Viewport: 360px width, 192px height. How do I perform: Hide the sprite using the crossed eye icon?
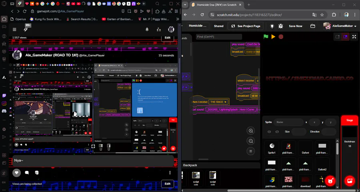click(277, 132)
